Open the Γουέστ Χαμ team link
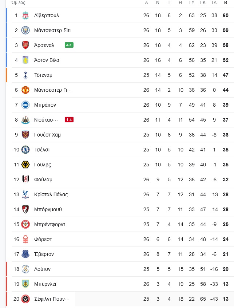The height and width of the screenshot is (308, 234). pos(47,135)
